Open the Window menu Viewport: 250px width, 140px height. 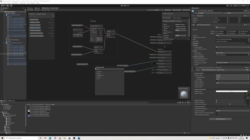(x=33, y=3)
